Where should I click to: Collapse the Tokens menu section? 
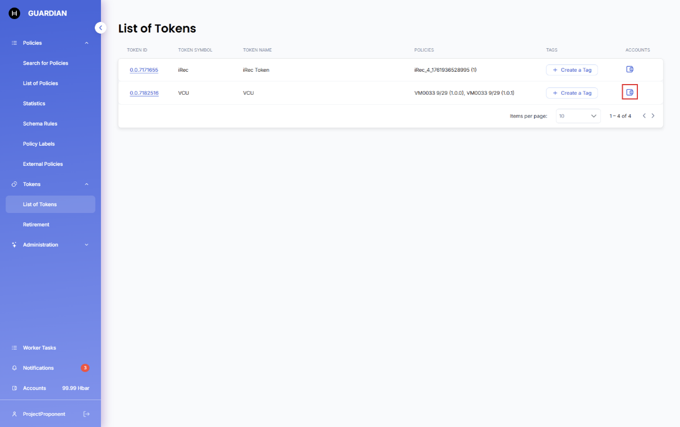click(x=86, y=184)
